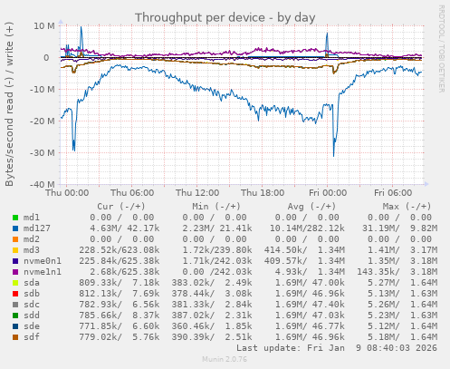Click sda current value '809.33k/ 7.18k'

[120, 283]
